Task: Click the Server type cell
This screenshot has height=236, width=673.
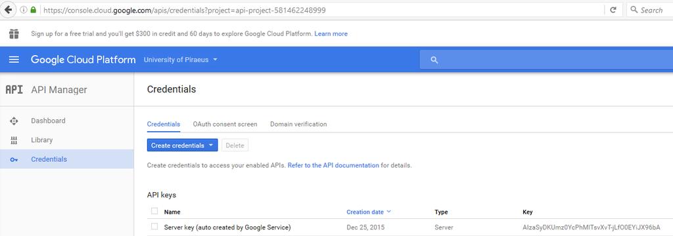Action: pyautogui.click(x=444, y=227)
